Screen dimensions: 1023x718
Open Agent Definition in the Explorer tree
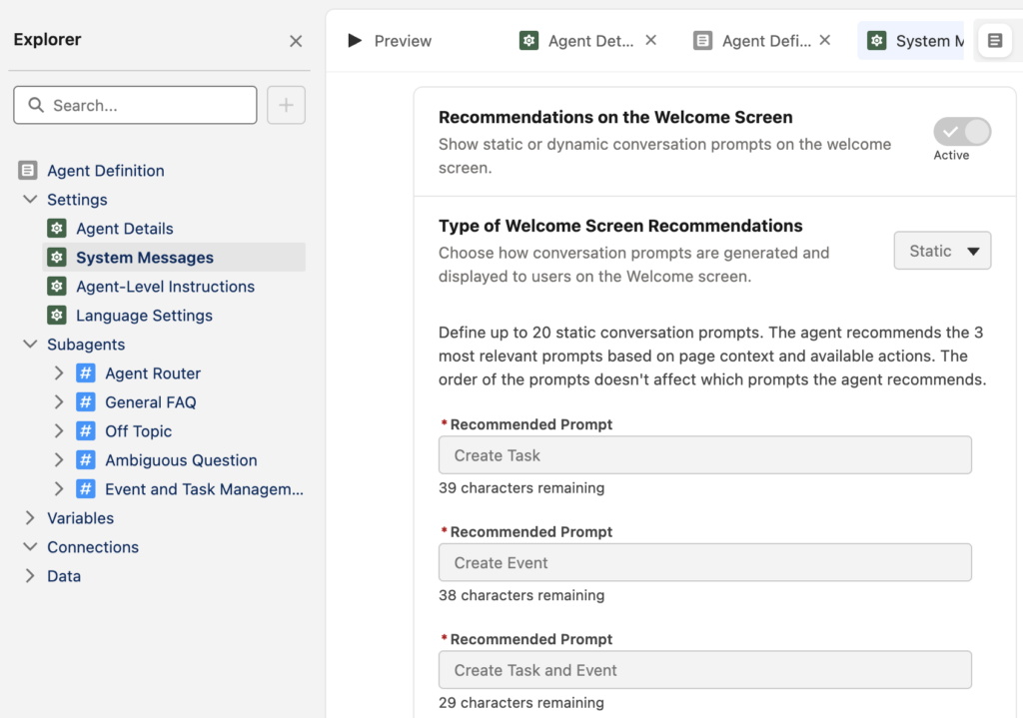click(x=106, y=170)
